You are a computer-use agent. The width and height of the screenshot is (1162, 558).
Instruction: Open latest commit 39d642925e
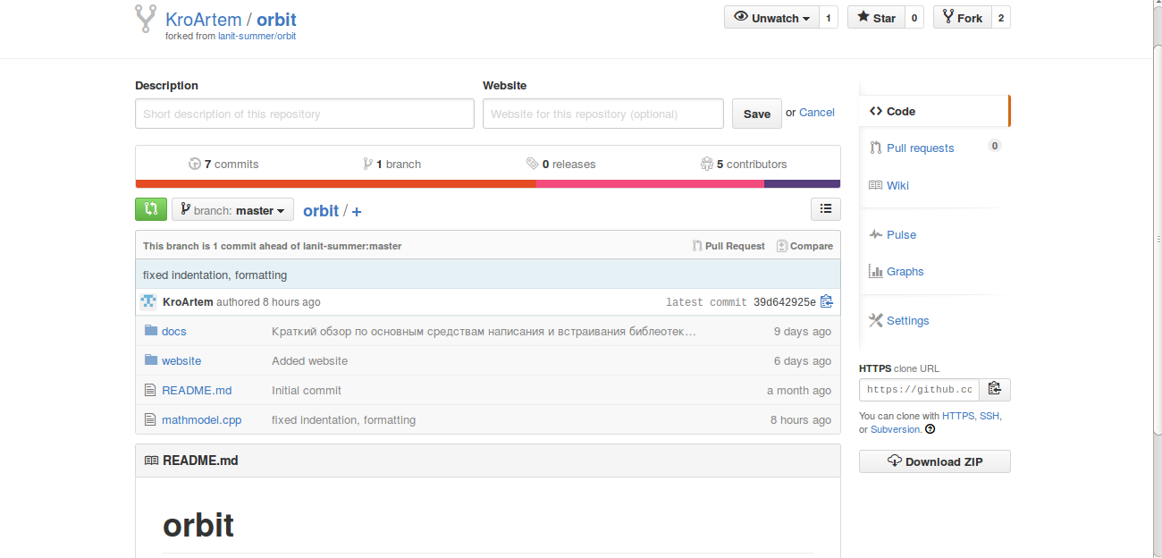click(x=785, y=302)
